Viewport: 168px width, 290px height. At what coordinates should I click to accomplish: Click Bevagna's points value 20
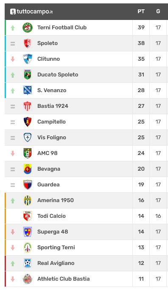[x=141, y=169]
